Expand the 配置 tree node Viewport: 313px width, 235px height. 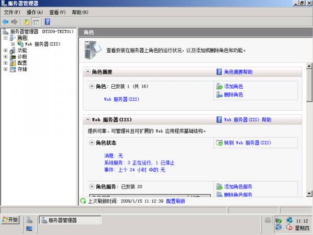(x=6, y=63)
